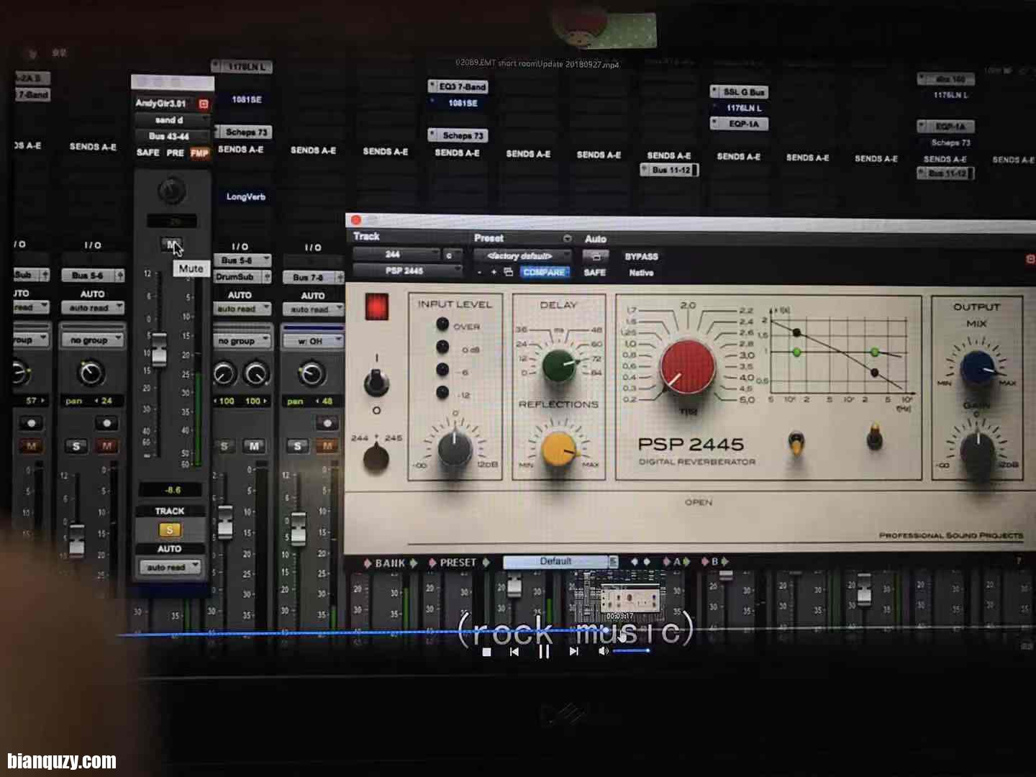
Task: Click the OPEN label under the PSP 2445 panel
Action: point(699,502)
